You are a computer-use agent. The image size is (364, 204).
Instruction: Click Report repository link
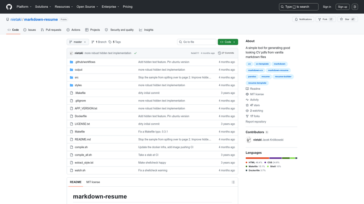point(256,121)
